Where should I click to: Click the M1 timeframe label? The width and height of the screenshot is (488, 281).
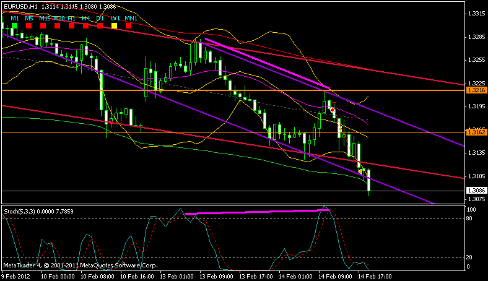15,19
